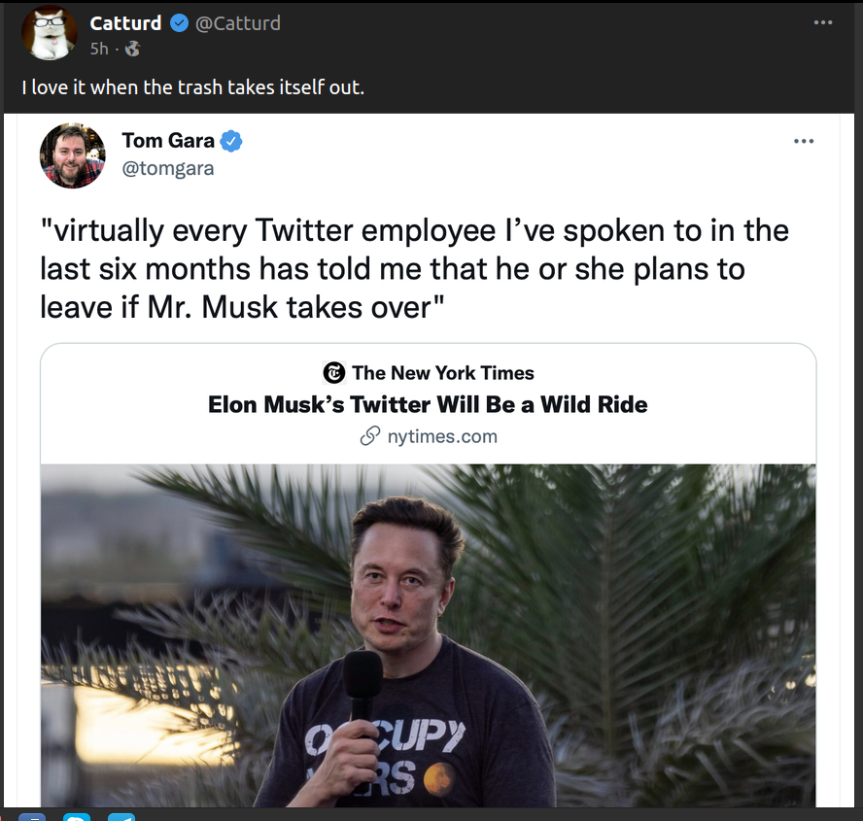Click the globe public visibility icon

(x=132, y=49)
